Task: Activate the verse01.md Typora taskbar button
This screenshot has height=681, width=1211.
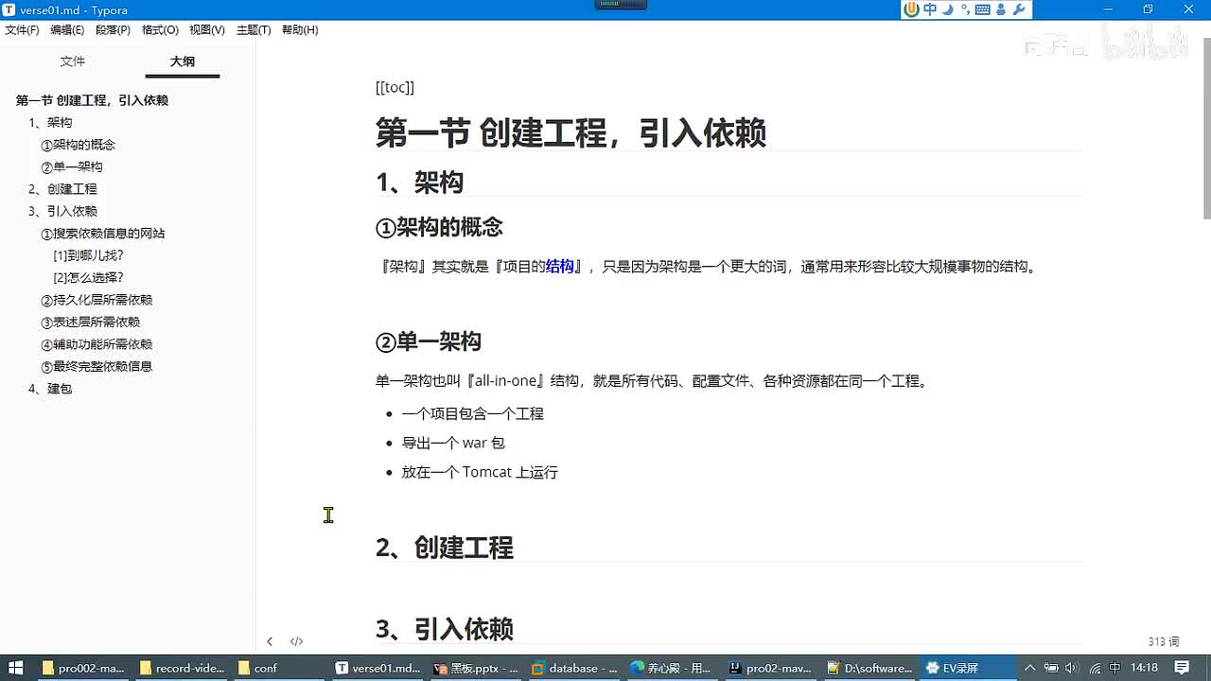Action: [377, 668]
